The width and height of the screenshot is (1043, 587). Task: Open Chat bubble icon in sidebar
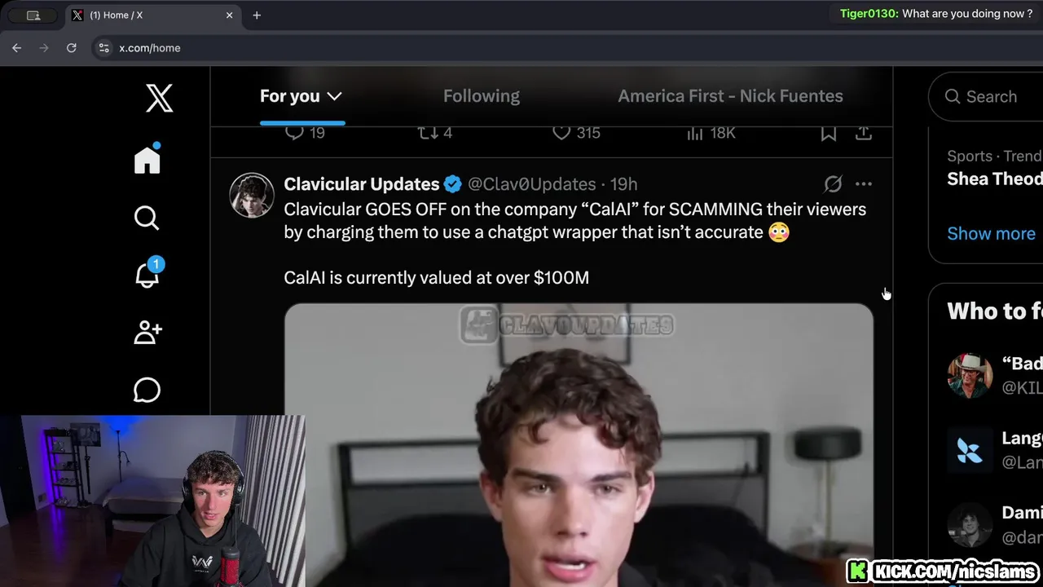click(147, 390)
